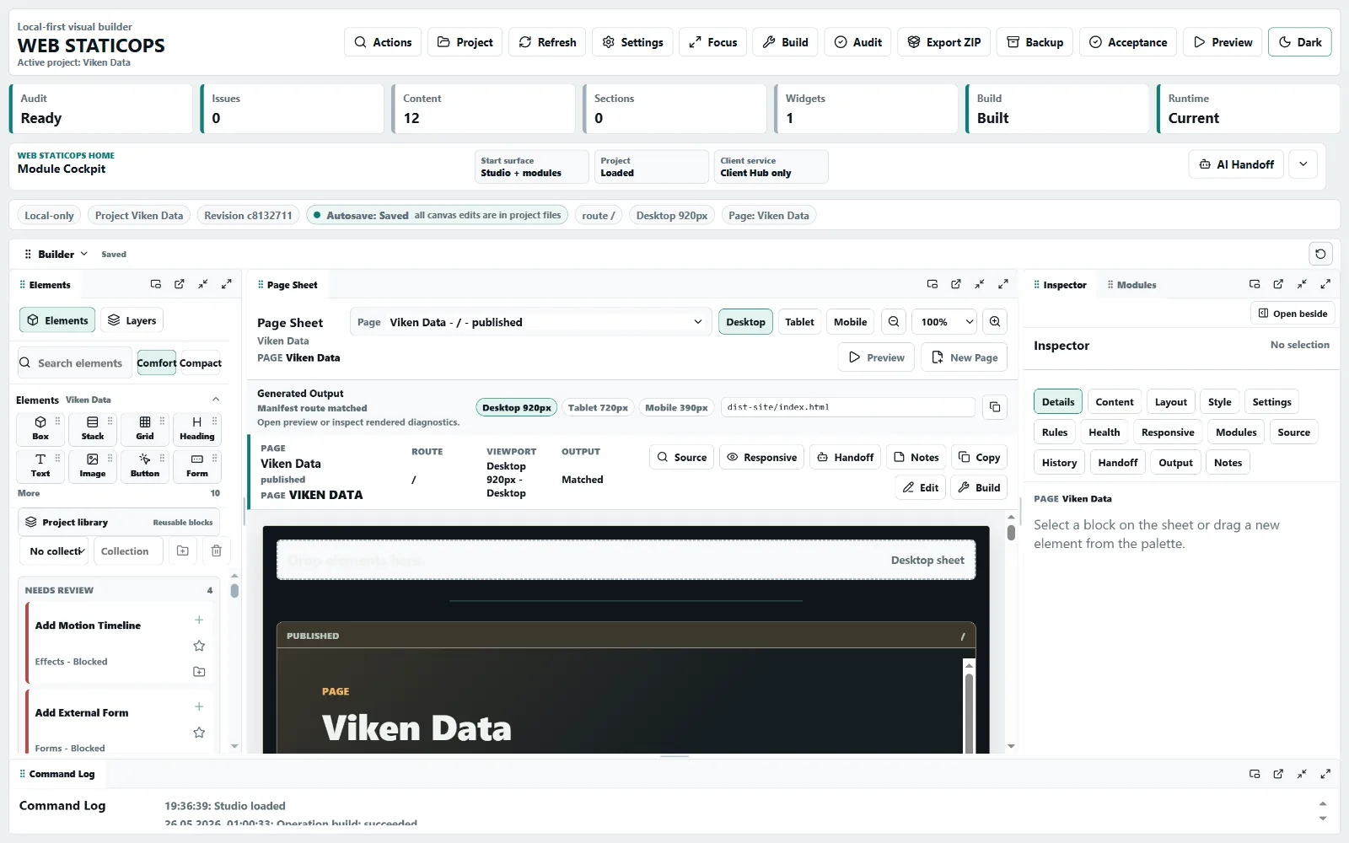1349x843 pixels.
Task: Open the Actions menu
Action: [383, 42]
